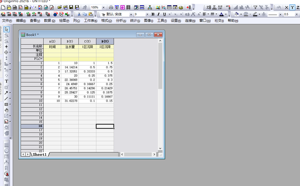Toggle Bold formatting
300x186 pixels.
point(153,14)
